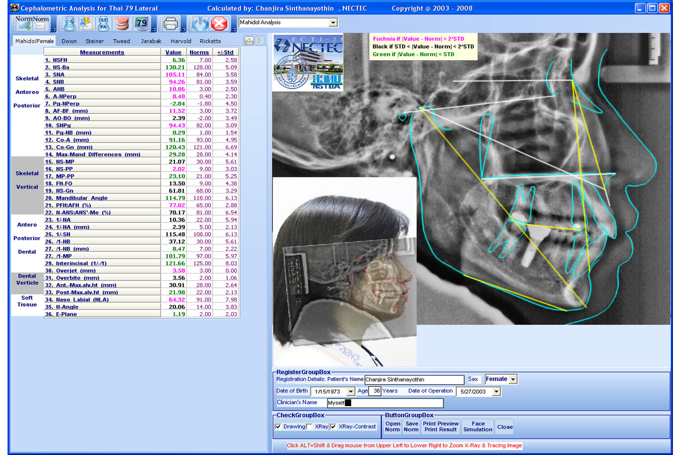Select the '8. AF-BF (mm)' measurement row
Image resolution: width=682 pixels, height=455 pixels.
[141, 111]
